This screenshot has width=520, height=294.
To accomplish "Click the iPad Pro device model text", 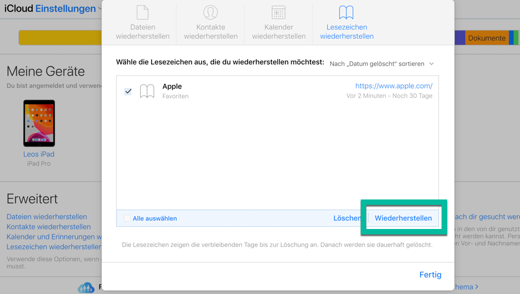I will tap(39, 163).
